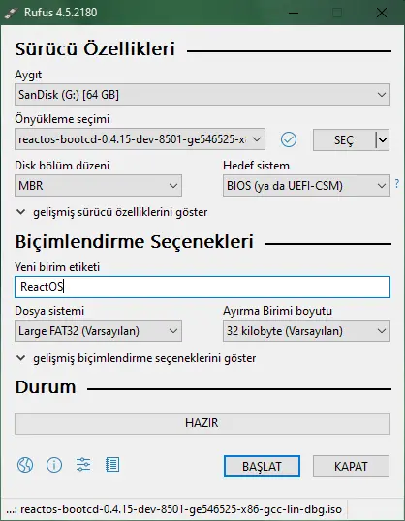Open the Hedef sistem BIOS dropdown
Viewport: 405px width, 521px height.
306,185
